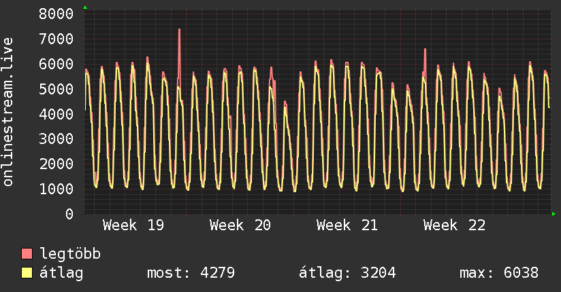Select the most: 4279 value
The height and width of the screenshot is (292, 561).
tap(191, 273)
